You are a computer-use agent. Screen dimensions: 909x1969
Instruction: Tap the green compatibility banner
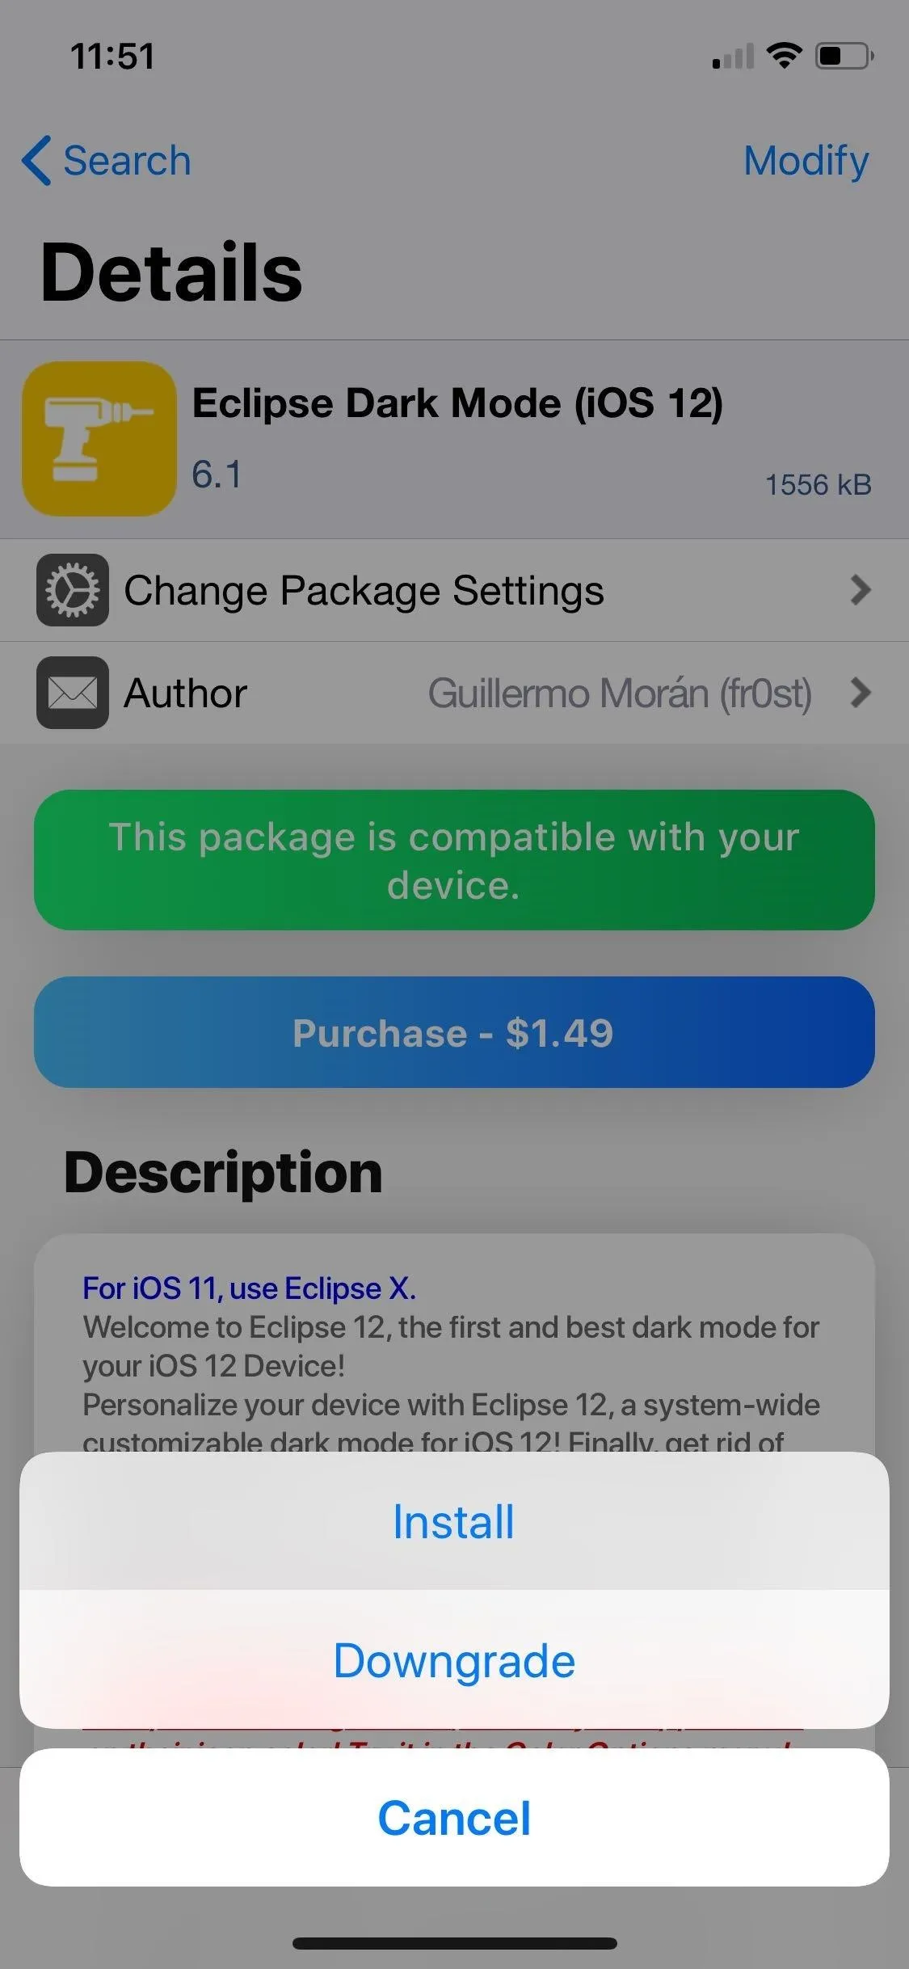point(454,860)
